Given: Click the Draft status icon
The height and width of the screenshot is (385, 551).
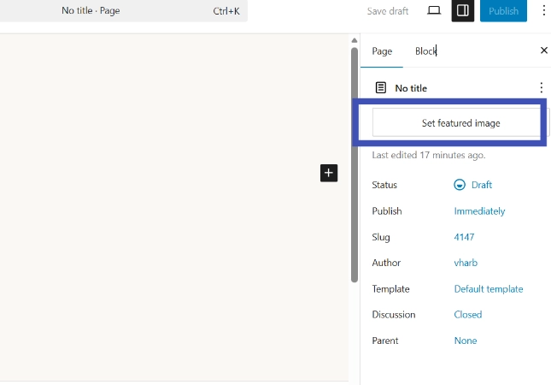Looking at the screenshot, I should 460,185.
